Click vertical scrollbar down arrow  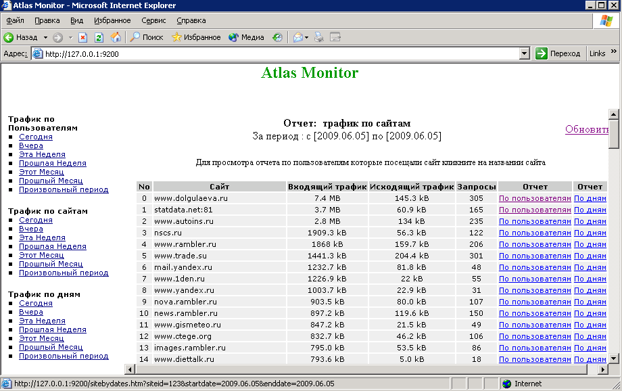pyautogui.click(x=613, y=359)
